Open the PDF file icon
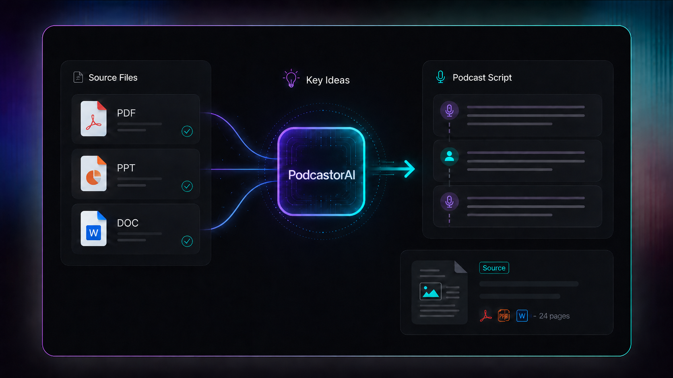 [x=93, y=119]
